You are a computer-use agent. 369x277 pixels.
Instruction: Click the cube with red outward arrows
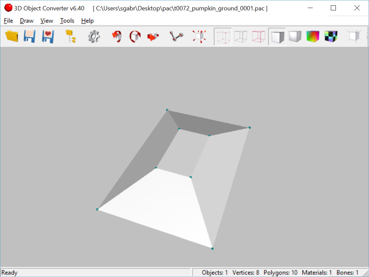199,36
